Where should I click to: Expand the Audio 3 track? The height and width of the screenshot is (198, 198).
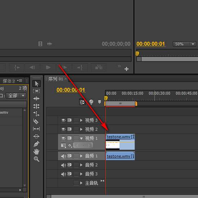coord(81,174)
